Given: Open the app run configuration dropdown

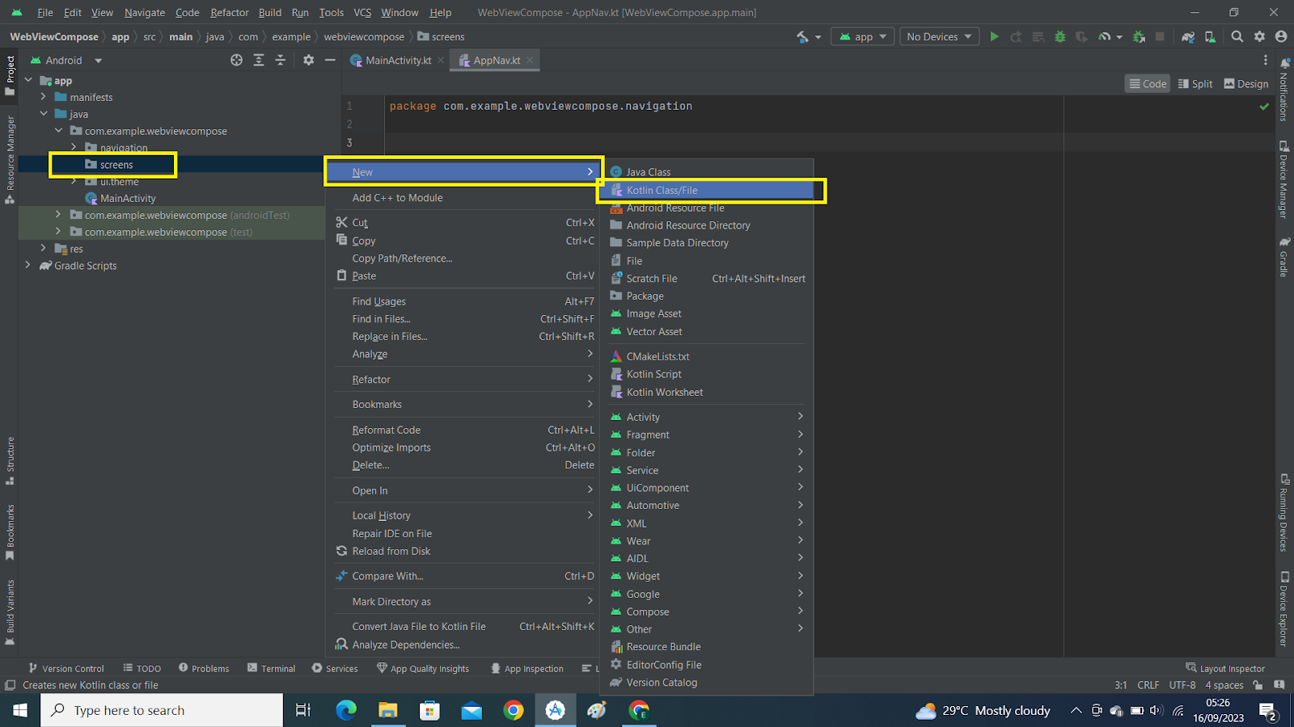Looking at the screenshot, I should pyautogui.click(x=863, y=36).
